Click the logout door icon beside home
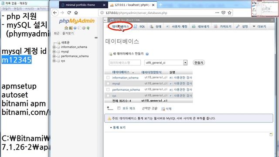Screen dimensions: 279x157 [x=71, y=28]
